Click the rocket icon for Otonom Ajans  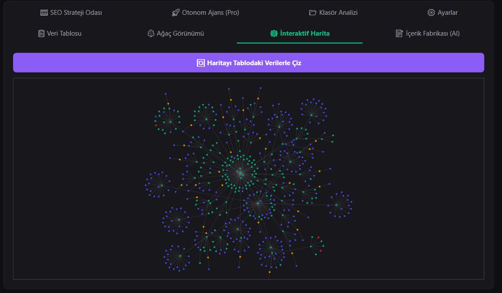(176, 13)
